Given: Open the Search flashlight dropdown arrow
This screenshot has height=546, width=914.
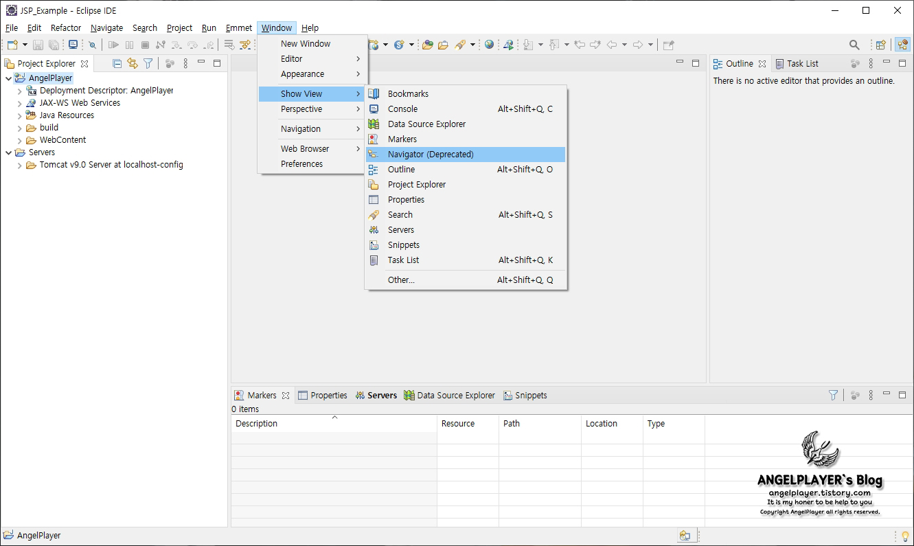Looking at the screenshot, I should 472,45.
